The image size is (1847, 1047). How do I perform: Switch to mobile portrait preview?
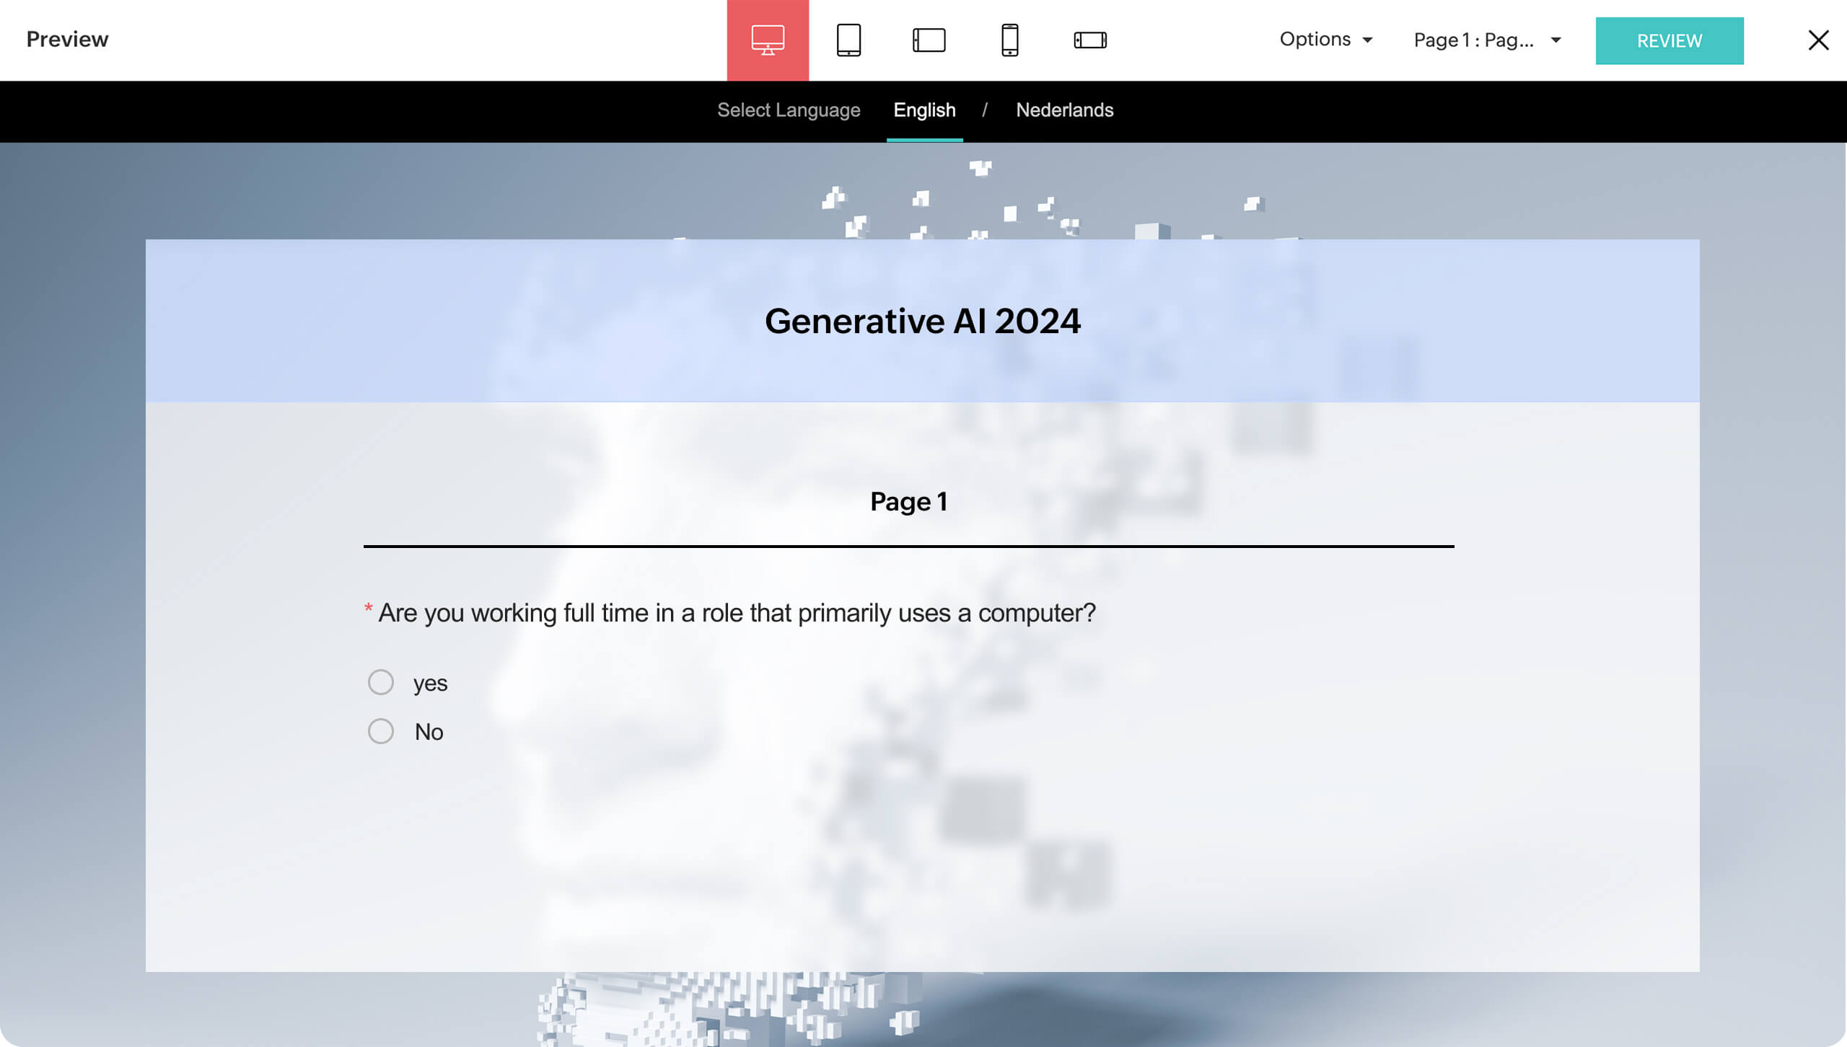point(1009,40)
